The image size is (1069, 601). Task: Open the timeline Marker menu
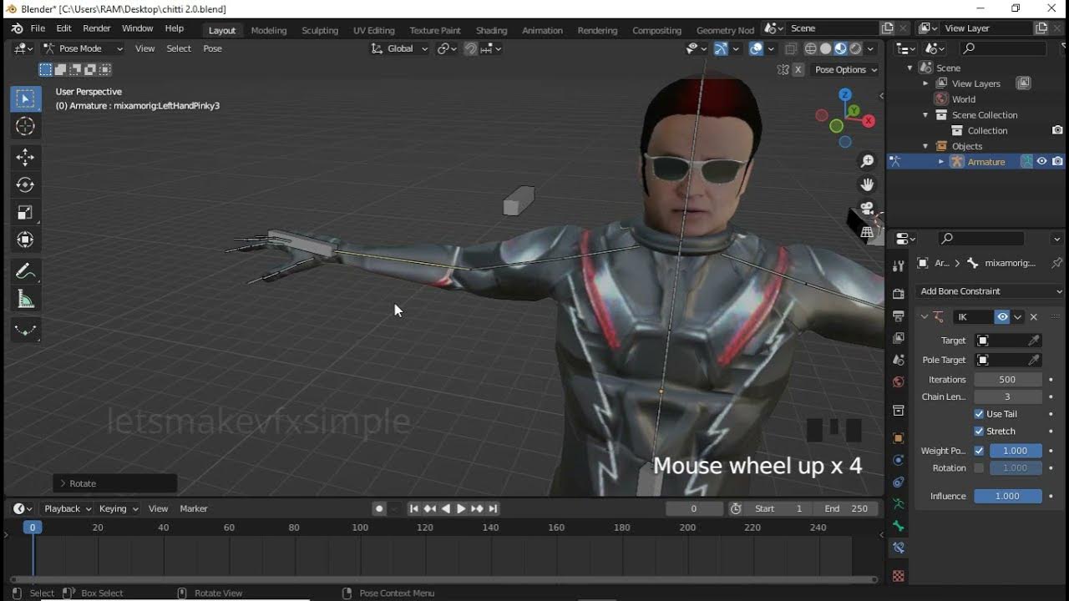coord(193,508)
